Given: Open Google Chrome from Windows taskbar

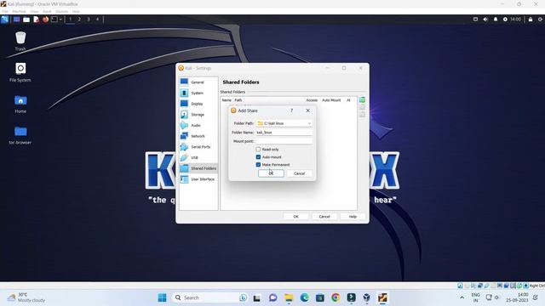Looking at the screenshot, I should tap(336, 297).
